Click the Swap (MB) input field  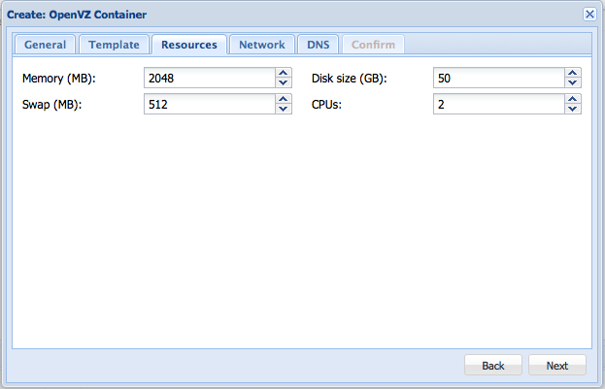coord(210,104)
